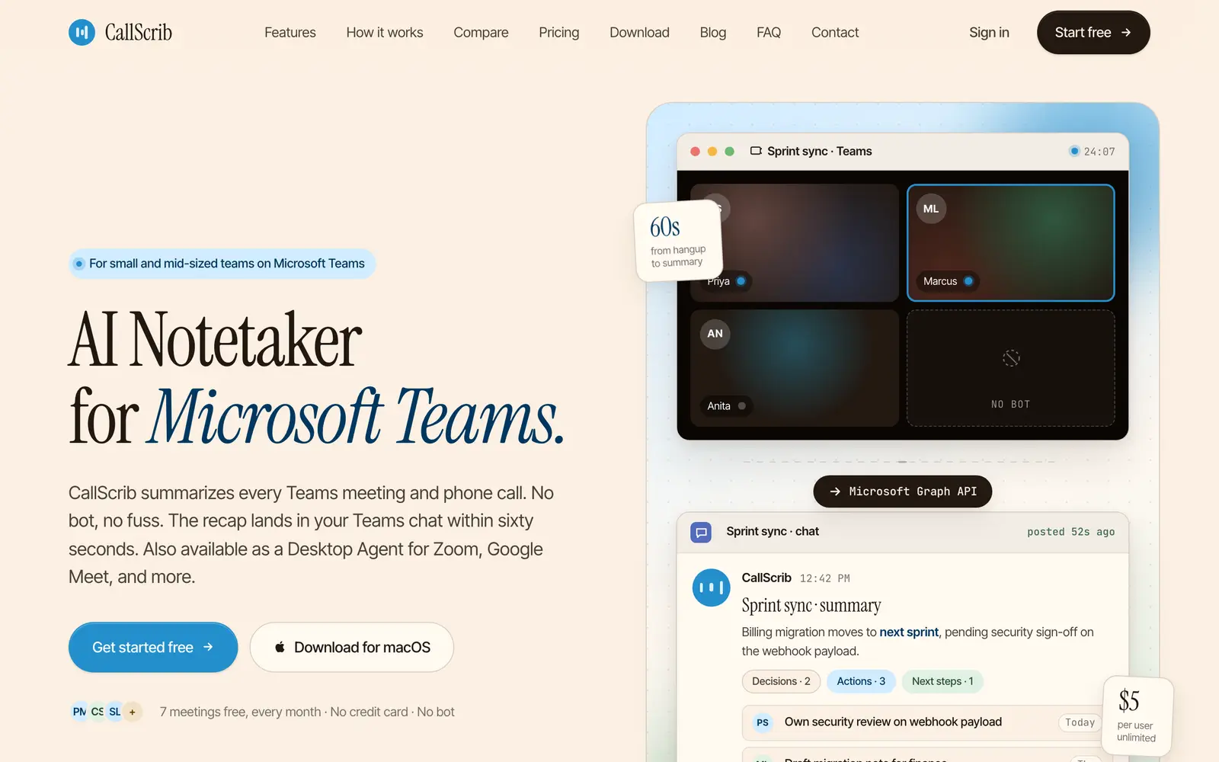Click the CallScrib wordmark text
This screenshot has height=762, width=1219.
point(138,32)
